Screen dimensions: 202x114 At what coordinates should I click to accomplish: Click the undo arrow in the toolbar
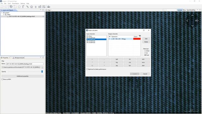[x=2, y=7]
